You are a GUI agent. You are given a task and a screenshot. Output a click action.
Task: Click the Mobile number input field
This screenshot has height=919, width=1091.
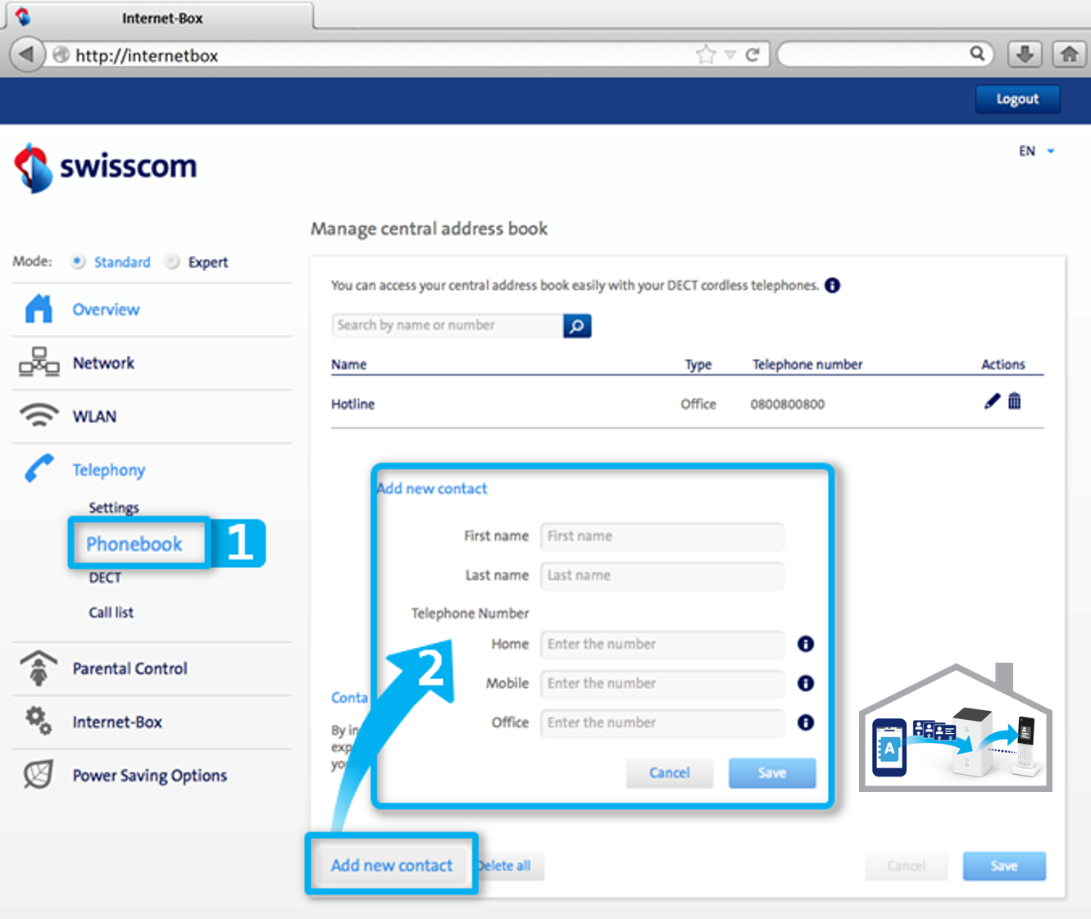tap(661, 683)
